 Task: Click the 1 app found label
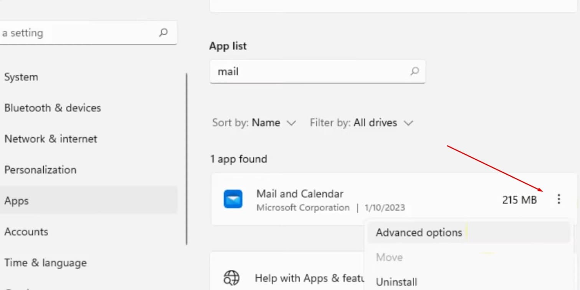point(238,159)
